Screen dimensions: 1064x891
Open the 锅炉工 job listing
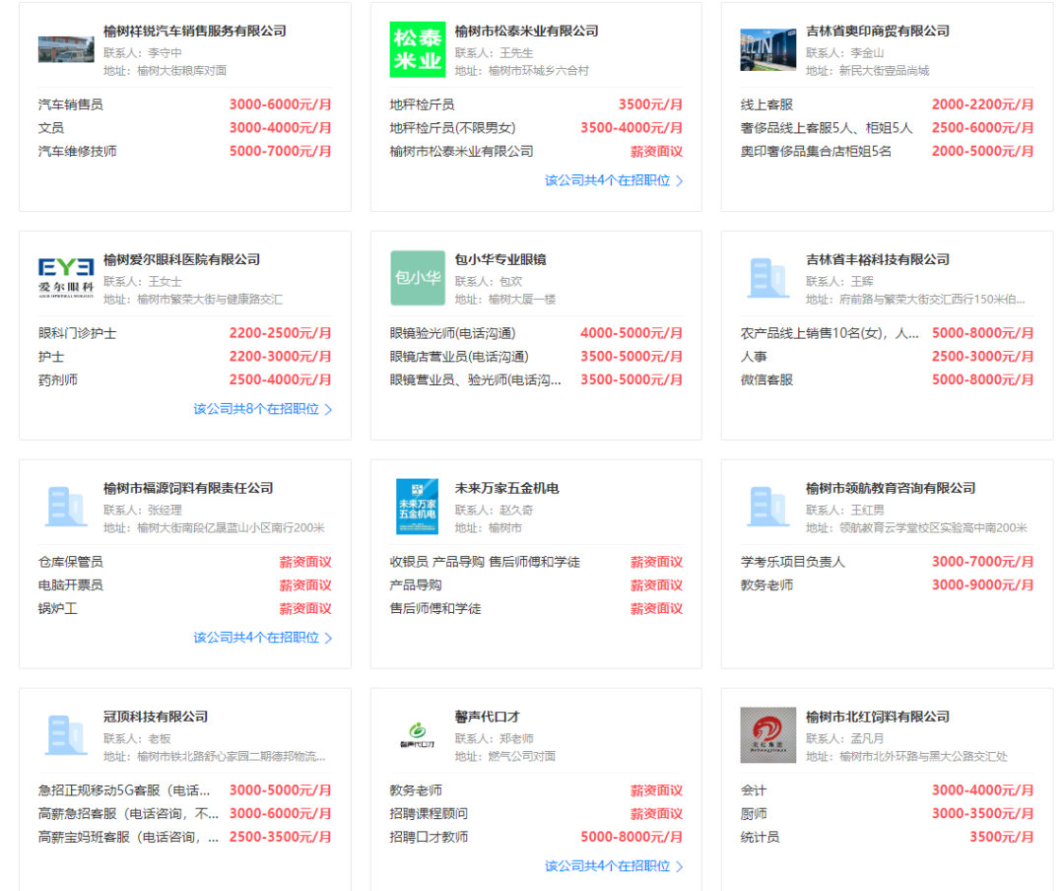click(58, 608)
